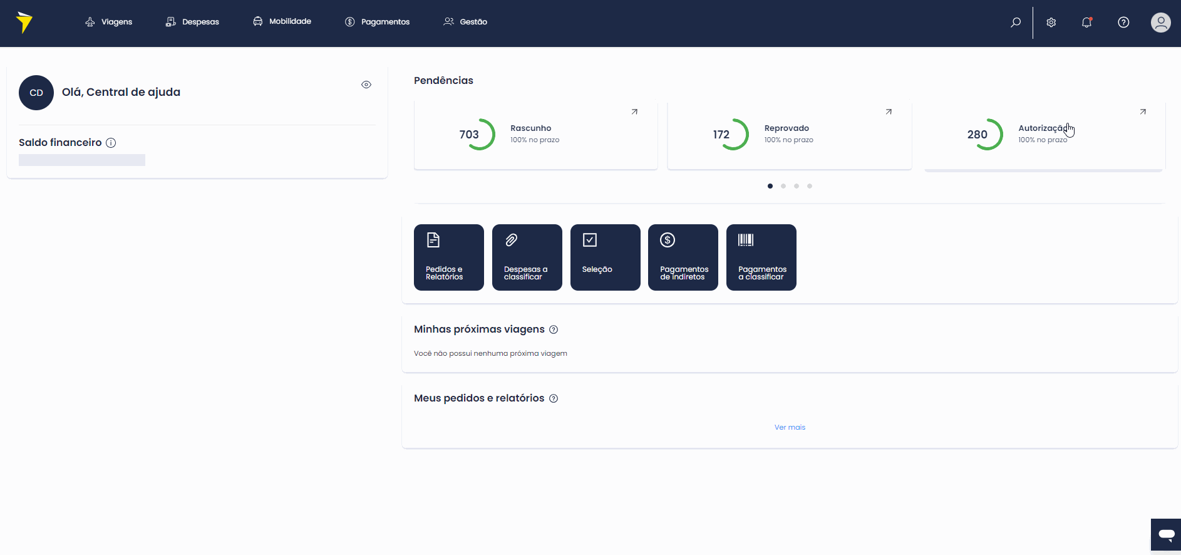Open the Viagens menu
Image resolution: width=1181 pixels, height=555 pixels.
(109, 22)
